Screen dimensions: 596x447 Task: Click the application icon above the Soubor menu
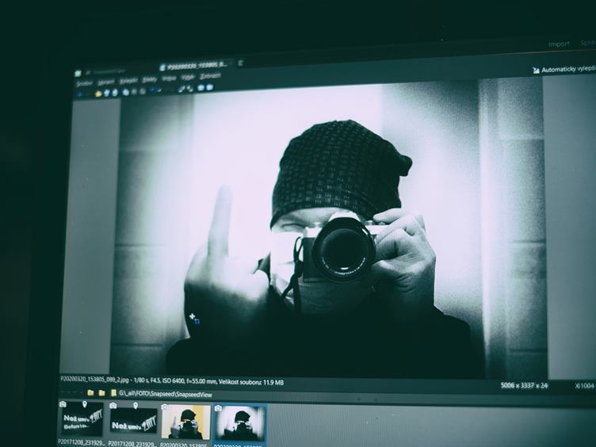[78, 74]
